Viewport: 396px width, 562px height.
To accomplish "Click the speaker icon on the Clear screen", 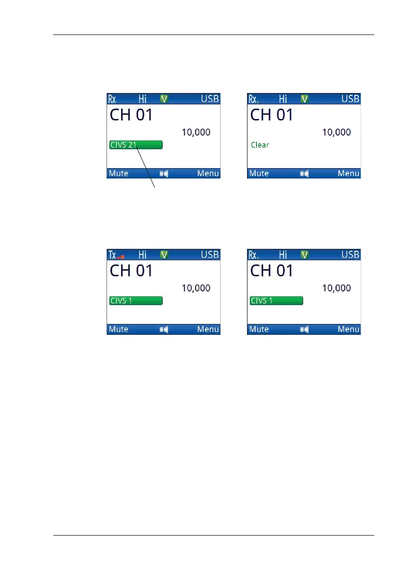I will click(x=305, y=174).
